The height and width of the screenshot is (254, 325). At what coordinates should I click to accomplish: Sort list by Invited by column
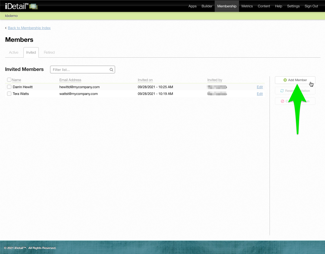pyautogui.click(x=215, y=80)
